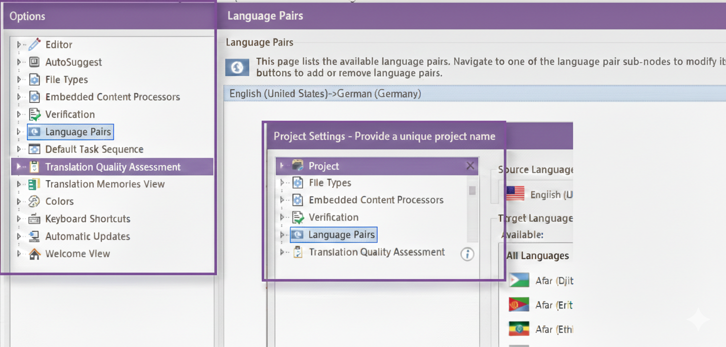Screen dimensions: 726x347
Task: Expand Verification node in Project Settings tree
Action: (283, 217)
